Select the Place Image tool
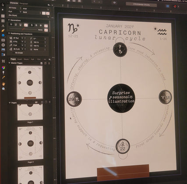 pyautogui.click(x=3, y=50)
